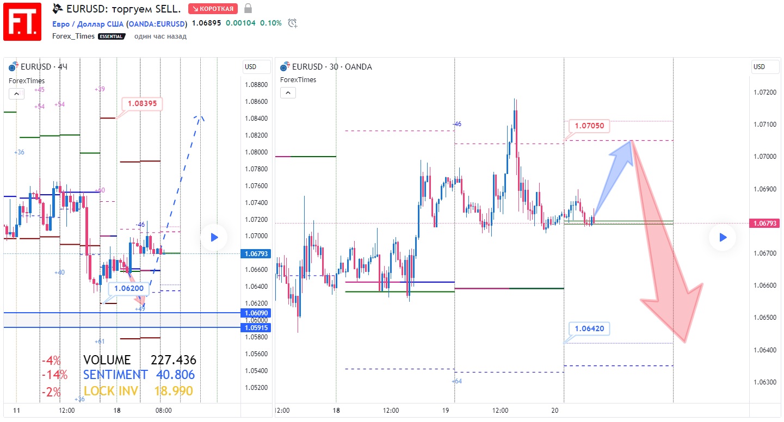This screenshot has width=784, height=422.
Task: Click the VOLUME 227.436 readout
Action: point(140,360)
